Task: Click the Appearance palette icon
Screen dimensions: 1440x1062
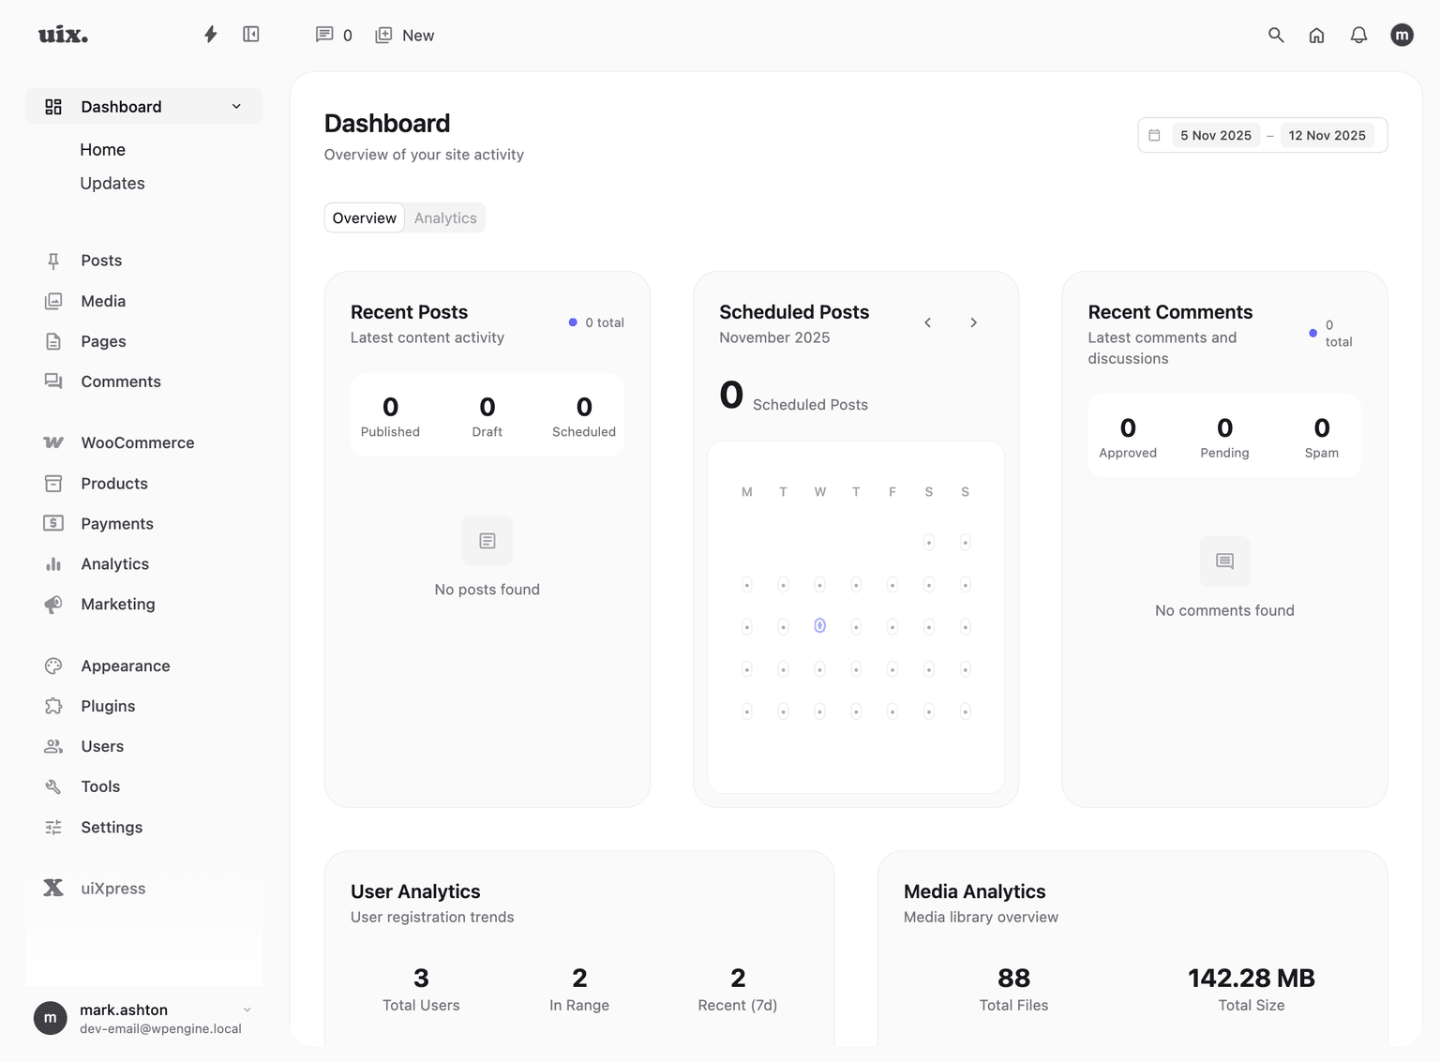Action: 53,666
